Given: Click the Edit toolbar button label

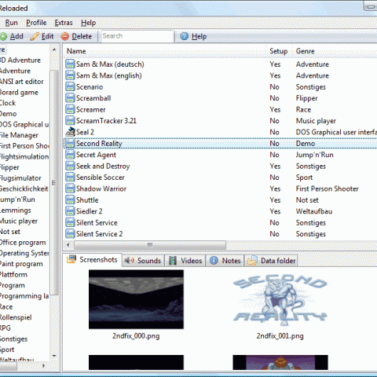Looking at the screenshot, I should click(x=47, y=36).
